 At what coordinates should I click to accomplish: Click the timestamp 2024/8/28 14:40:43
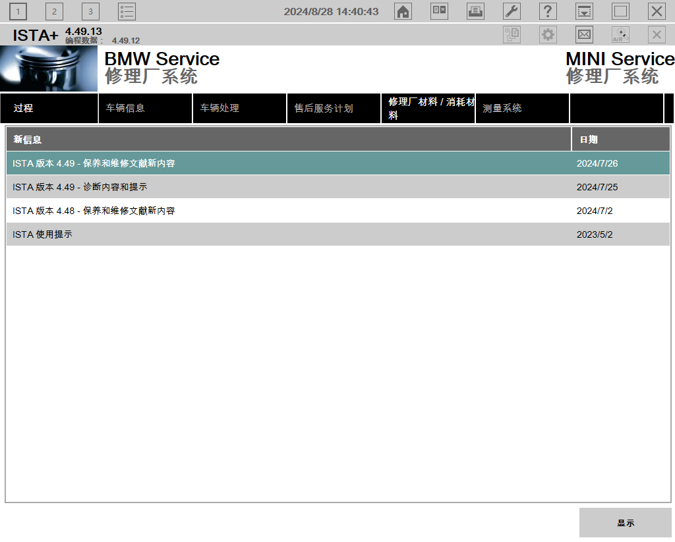click(331, 12)
